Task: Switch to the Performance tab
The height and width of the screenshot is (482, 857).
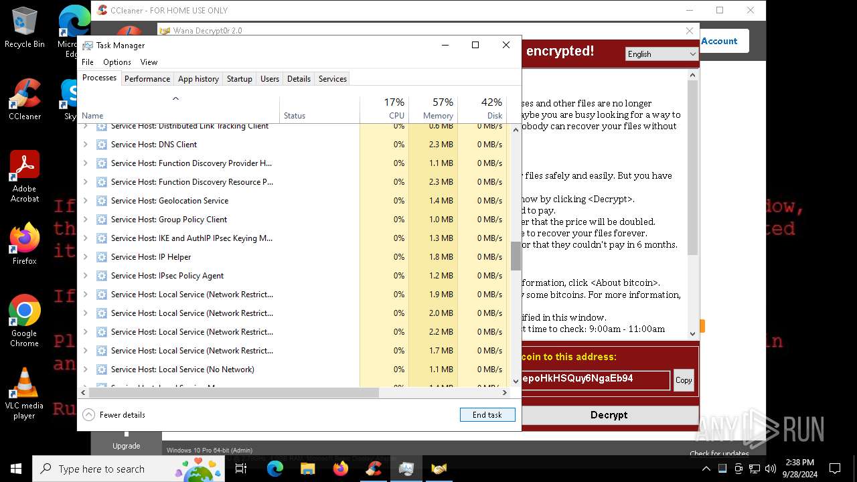Action: point(147,79)
